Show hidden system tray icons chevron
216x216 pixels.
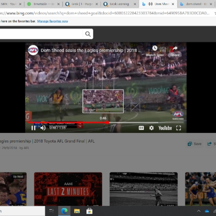click(x=199, y=211)
